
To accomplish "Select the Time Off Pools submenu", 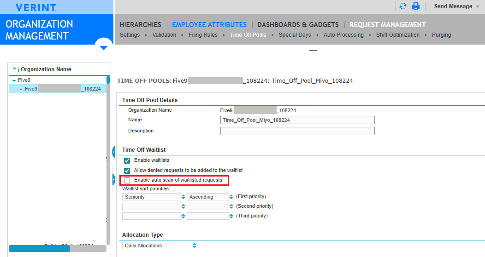I will [x=248, y=35].
